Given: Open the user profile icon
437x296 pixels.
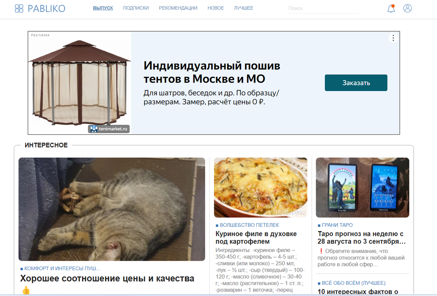Looking at the screenshot, I should click(408, 8).
